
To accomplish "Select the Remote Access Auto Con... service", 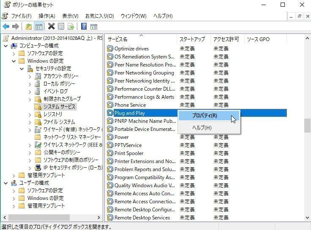I will [144, 194].
